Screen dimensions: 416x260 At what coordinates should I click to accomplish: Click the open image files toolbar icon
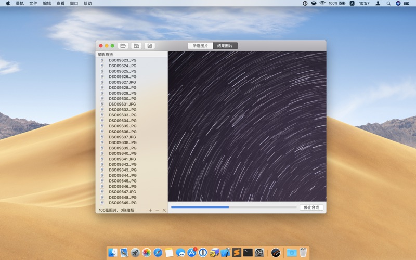tap(123, 46)
